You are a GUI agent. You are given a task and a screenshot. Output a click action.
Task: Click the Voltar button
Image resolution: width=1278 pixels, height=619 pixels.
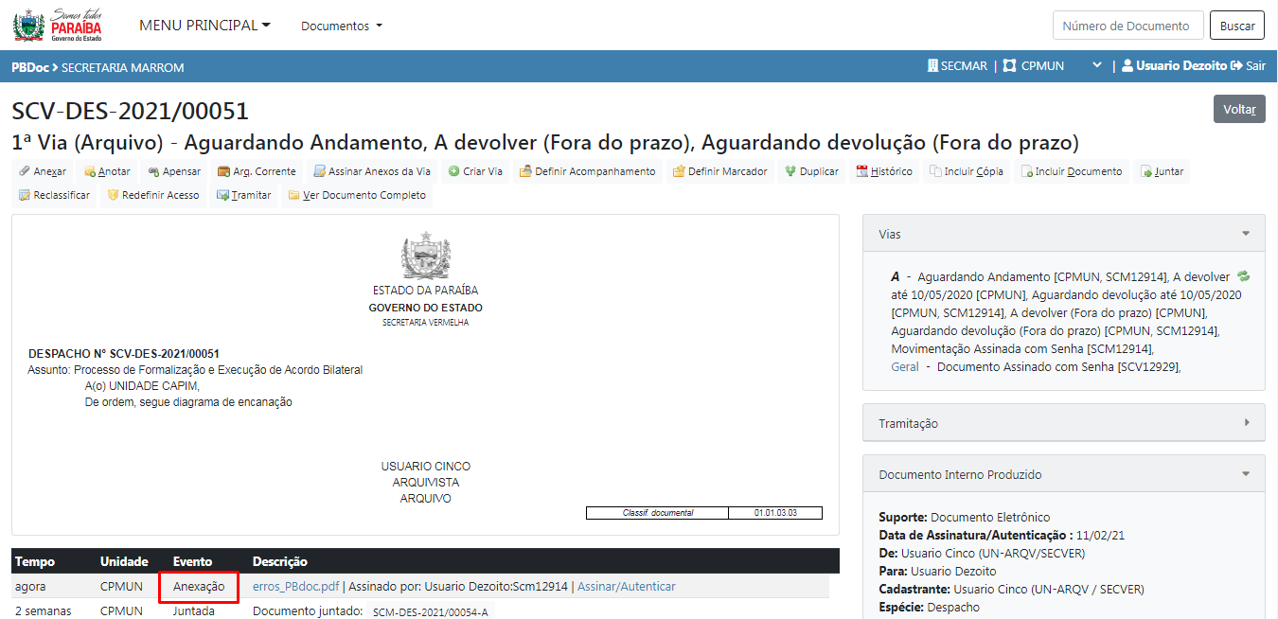pos(1238,109)
